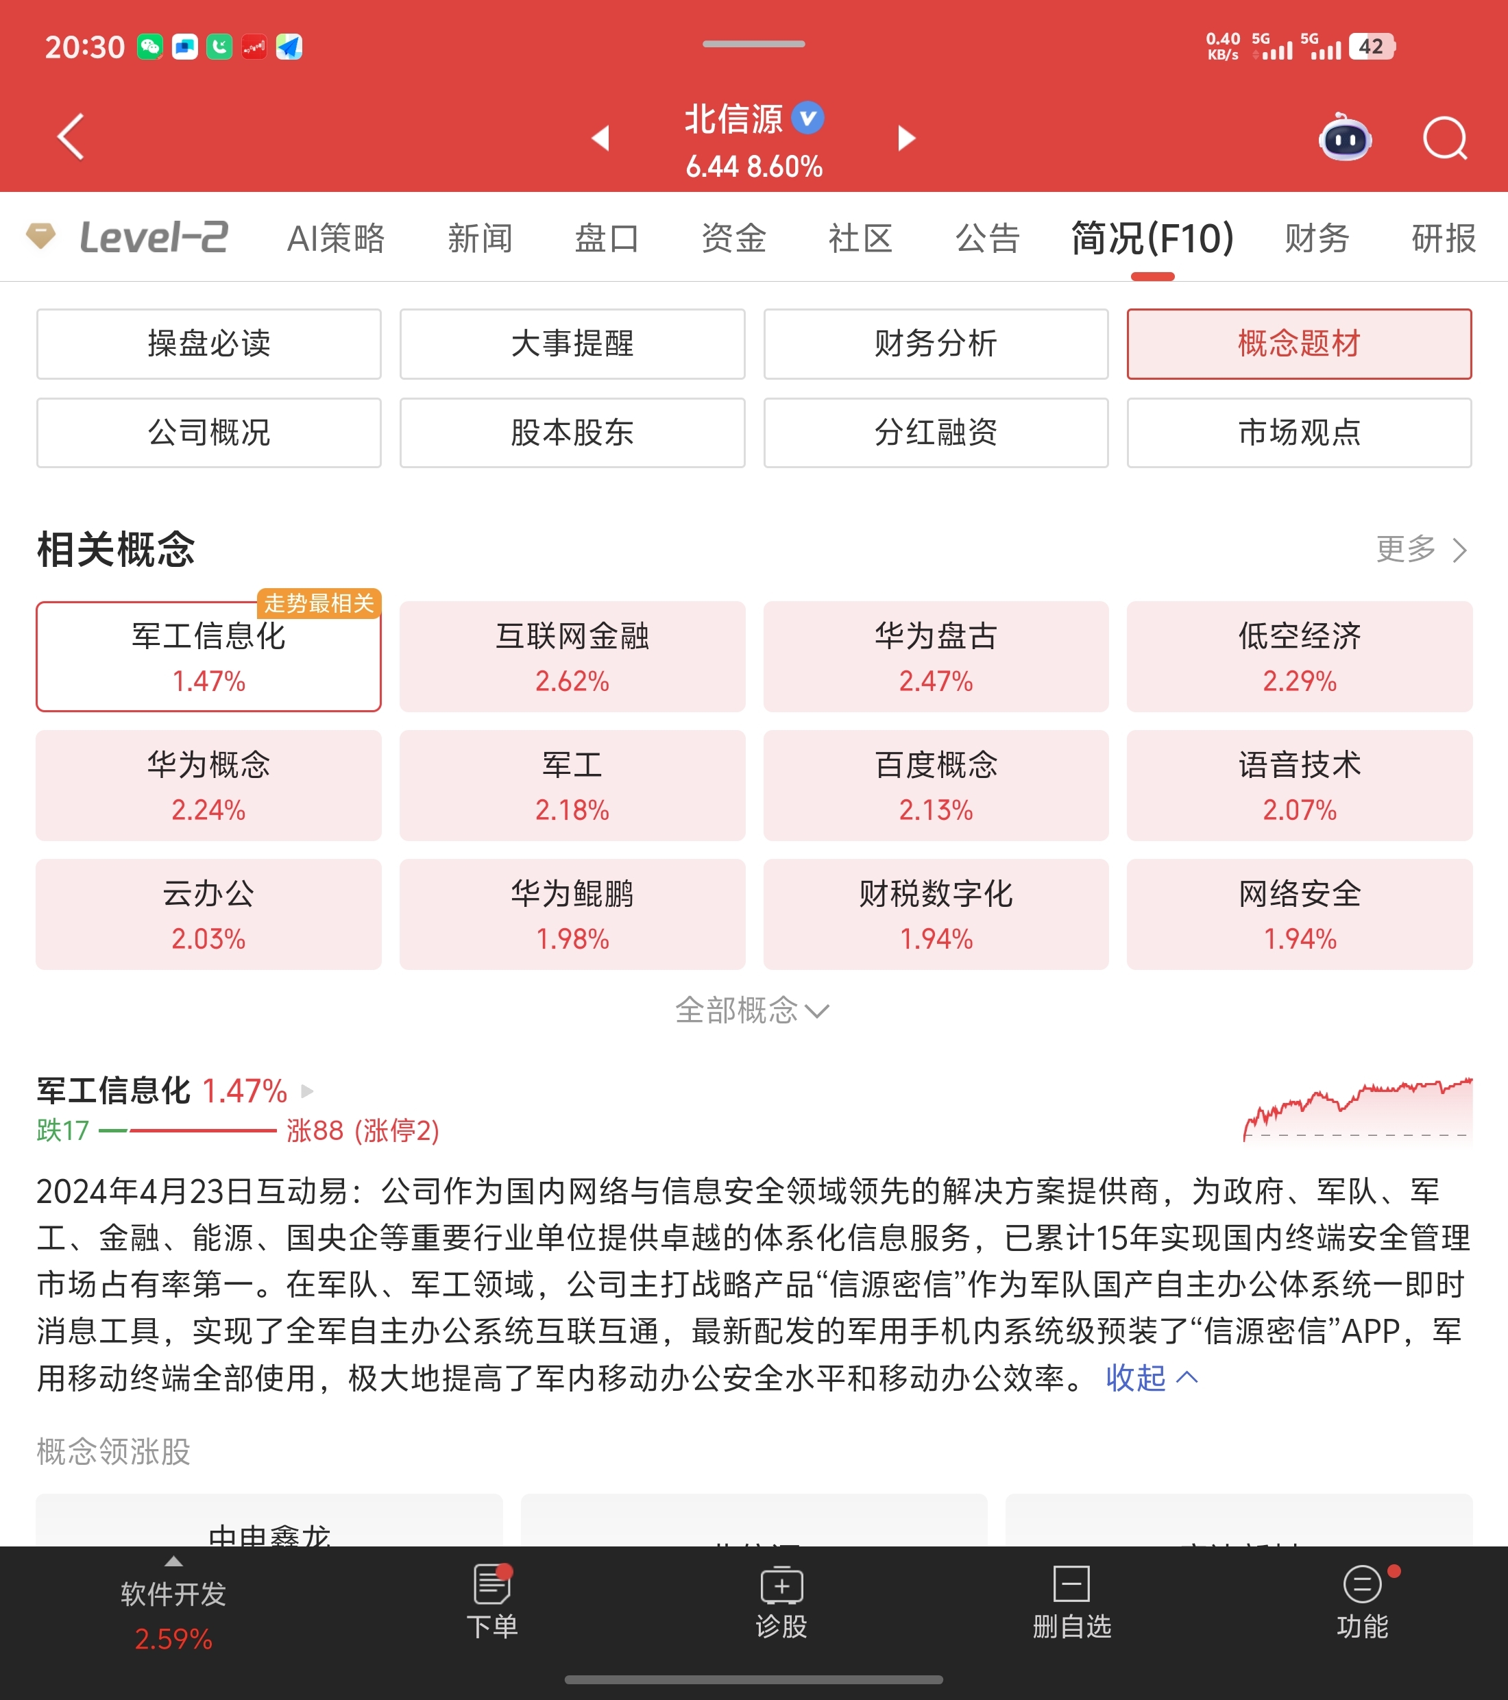Screen dimensions: 1508x1700
Task: Select the 互联网金融 concept card
Action: 572,657
